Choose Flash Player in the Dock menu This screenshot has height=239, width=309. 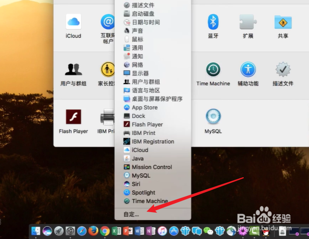coord(153,124)
